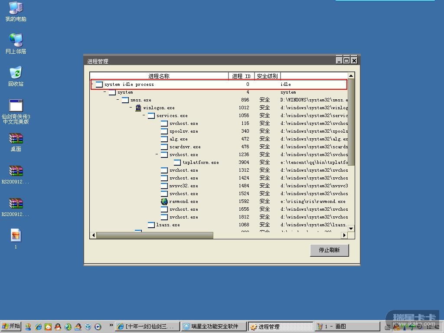The height and width of the screenshot is (333, 444).
Task: Click the winlogon.exe process icon
Action: pos(138,108)
